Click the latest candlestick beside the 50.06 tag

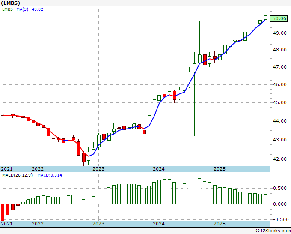point(265,18)
